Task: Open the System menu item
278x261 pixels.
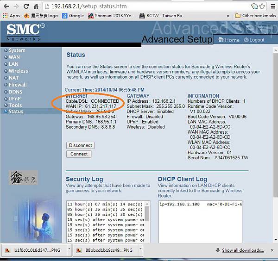Action: [x=15, y=50]
